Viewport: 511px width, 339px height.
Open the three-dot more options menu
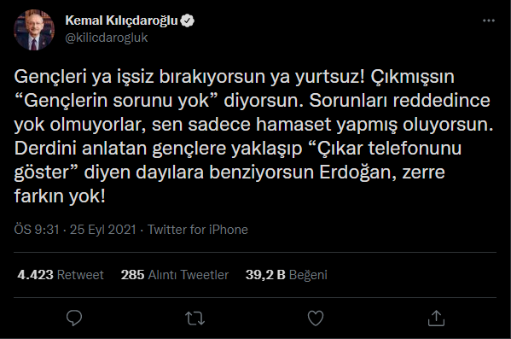(489, 20)
